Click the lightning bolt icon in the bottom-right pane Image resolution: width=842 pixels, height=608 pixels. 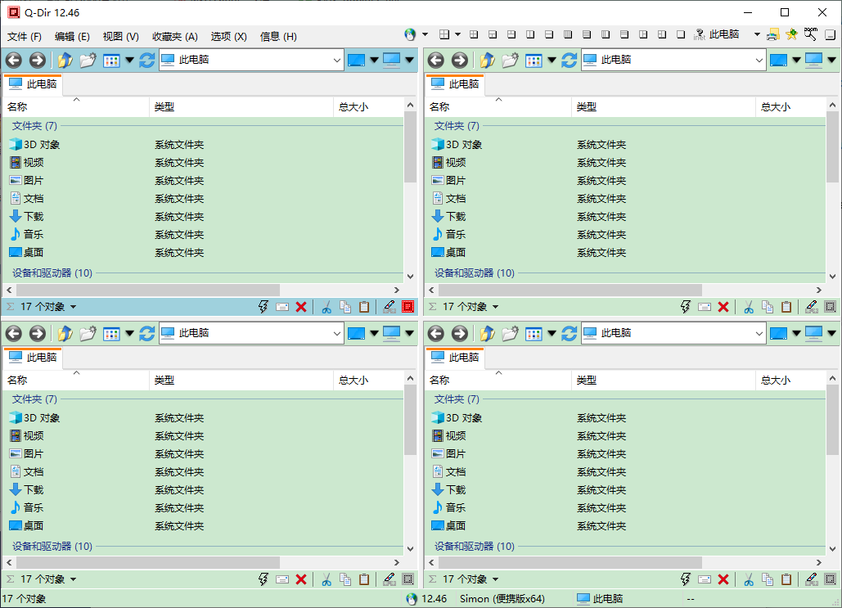pyautogui.click(x=686, y=579)
